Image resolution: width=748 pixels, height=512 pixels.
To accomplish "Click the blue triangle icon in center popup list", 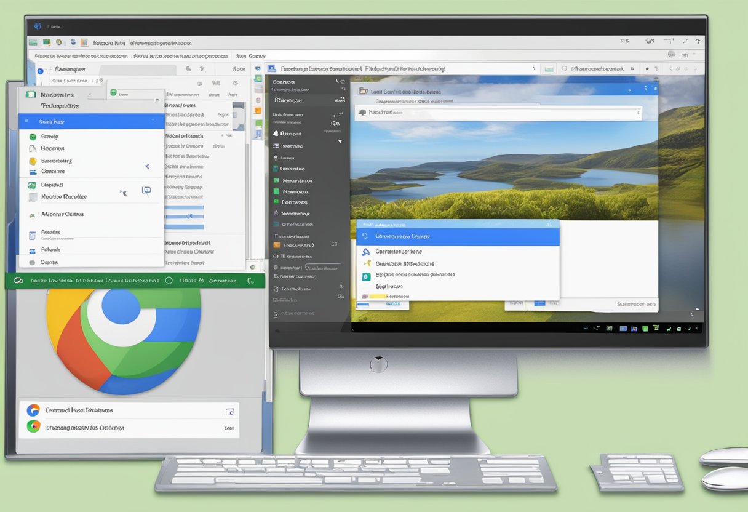I will click(x=365, y=252).
